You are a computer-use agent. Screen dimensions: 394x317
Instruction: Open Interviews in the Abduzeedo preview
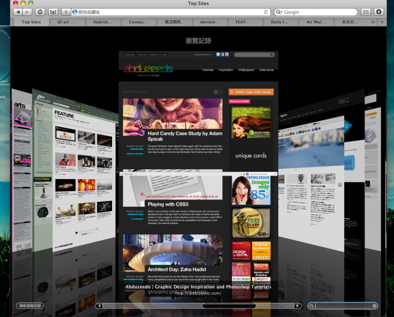point(267,70)
